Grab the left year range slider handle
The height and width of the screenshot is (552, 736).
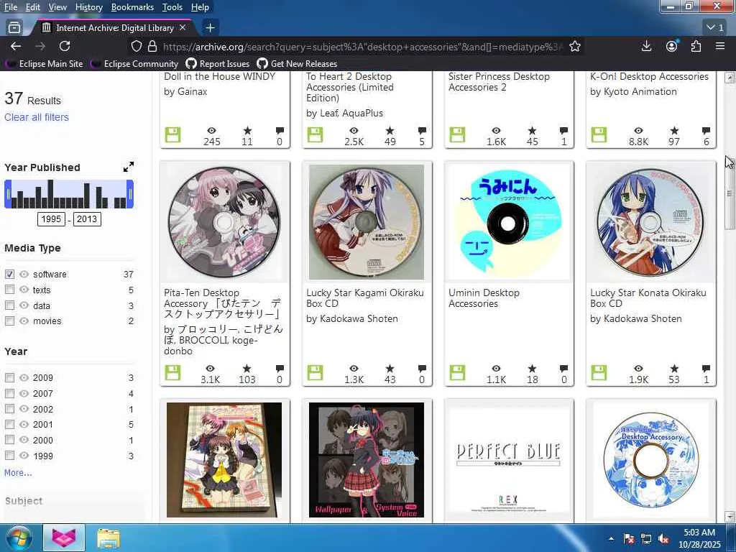7,194
